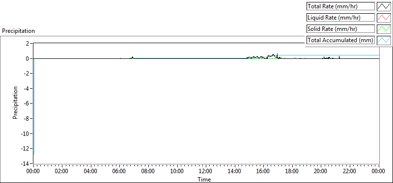The image size is (393, 183).
Task: Click the Precipitation graph title
Action: tap(18, 31)
